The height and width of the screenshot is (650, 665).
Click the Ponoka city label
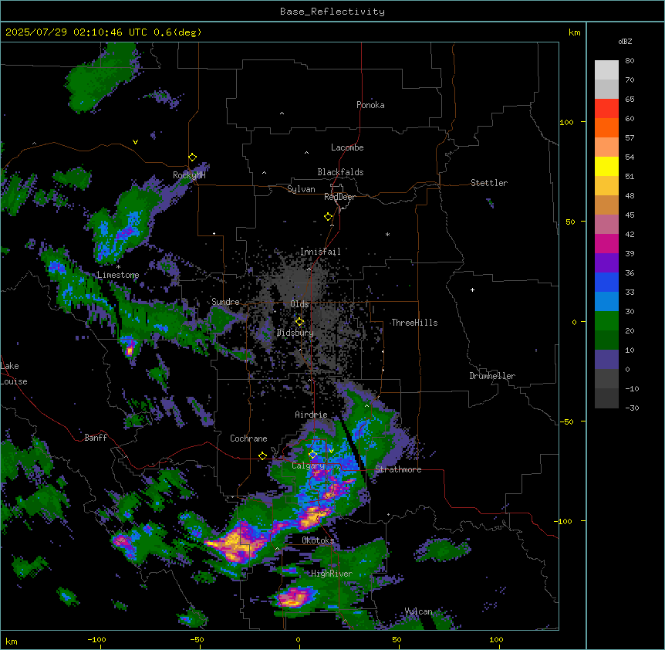tap(370, 105)
